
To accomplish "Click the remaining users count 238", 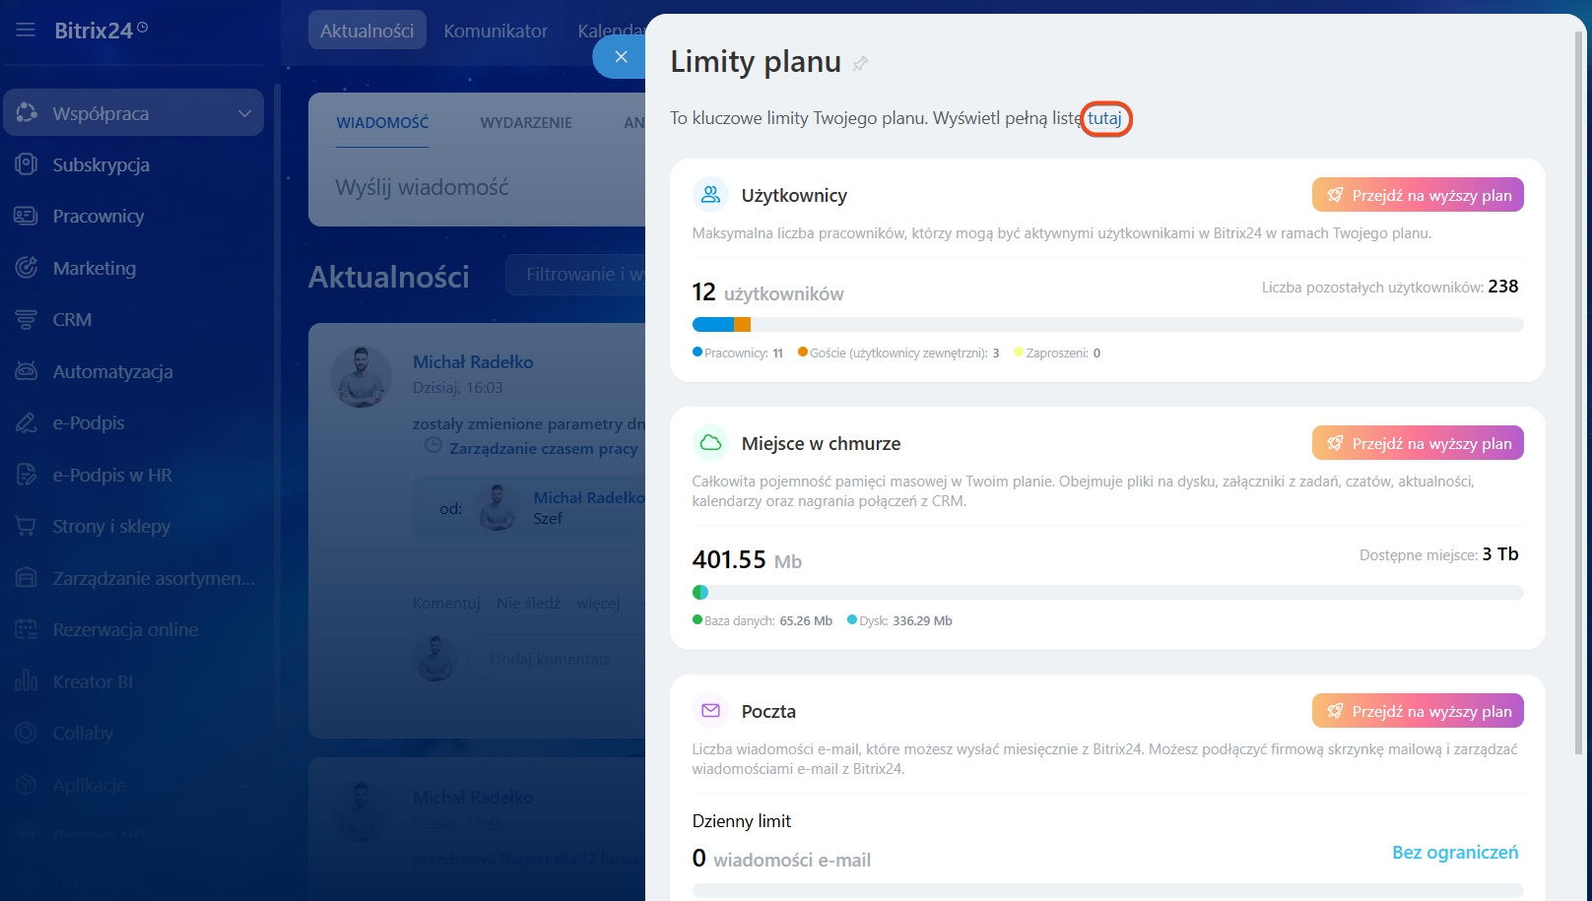I will pos(1503,287).
